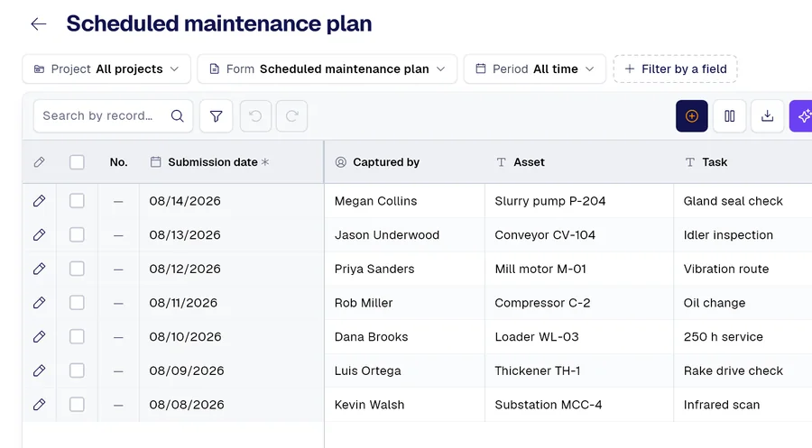Click the Slurry pump P-204 cell

point(579,201)
